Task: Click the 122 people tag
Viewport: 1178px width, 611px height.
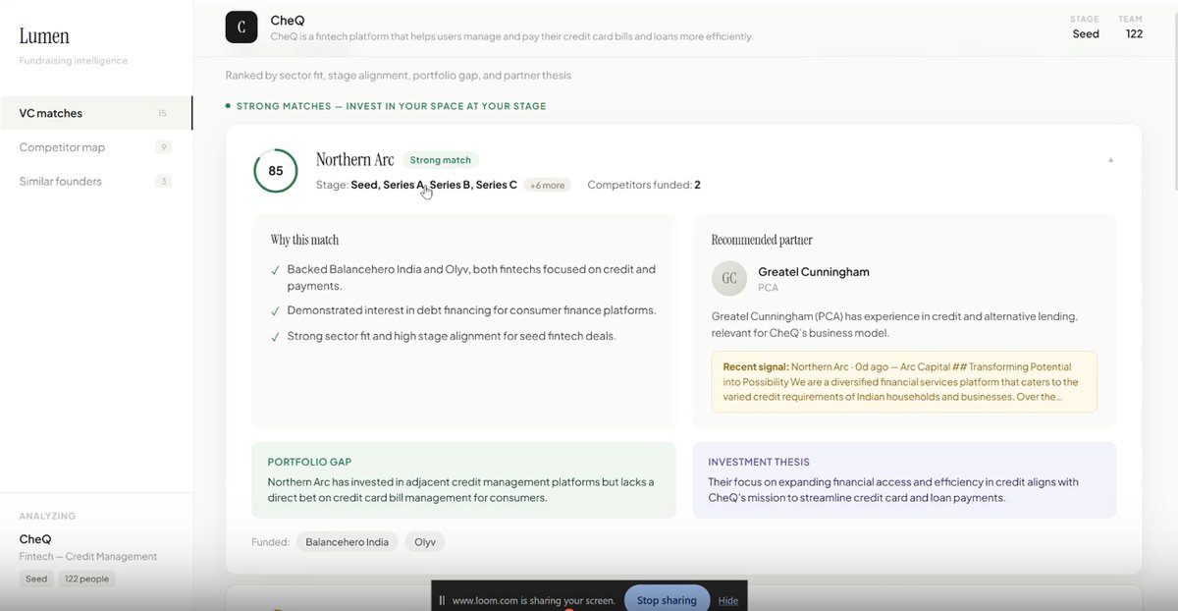Action: (x=86, y=579)
